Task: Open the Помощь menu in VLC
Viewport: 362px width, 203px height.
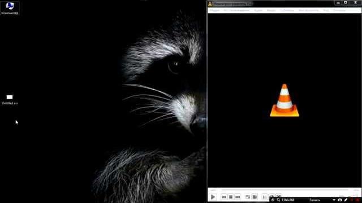Action: point(339,10)
